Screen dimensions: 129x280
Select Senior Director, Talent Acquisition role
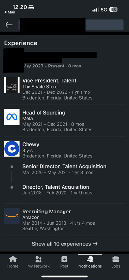(x=64, y=169)
